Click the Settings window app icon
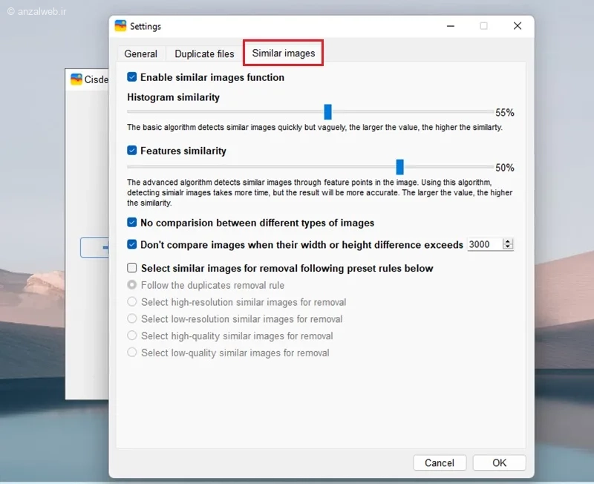 click(120, 26)
